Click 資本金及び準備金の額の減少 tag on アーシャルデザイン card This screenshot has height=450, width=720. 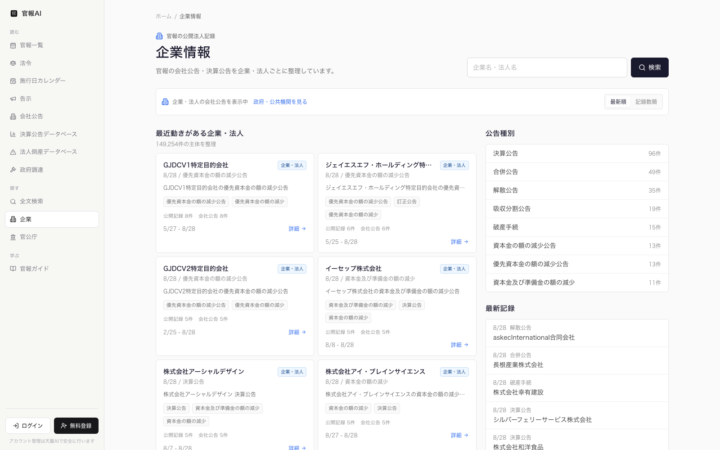click(x=227, y=408)
